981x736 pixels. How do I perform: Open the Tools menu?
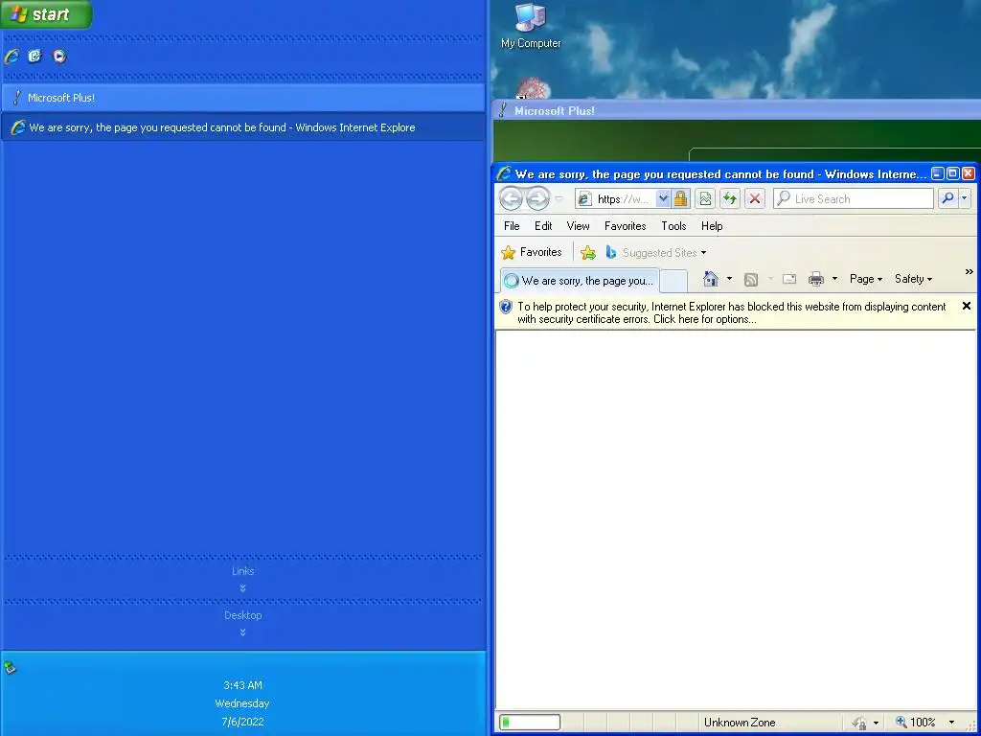673,226
